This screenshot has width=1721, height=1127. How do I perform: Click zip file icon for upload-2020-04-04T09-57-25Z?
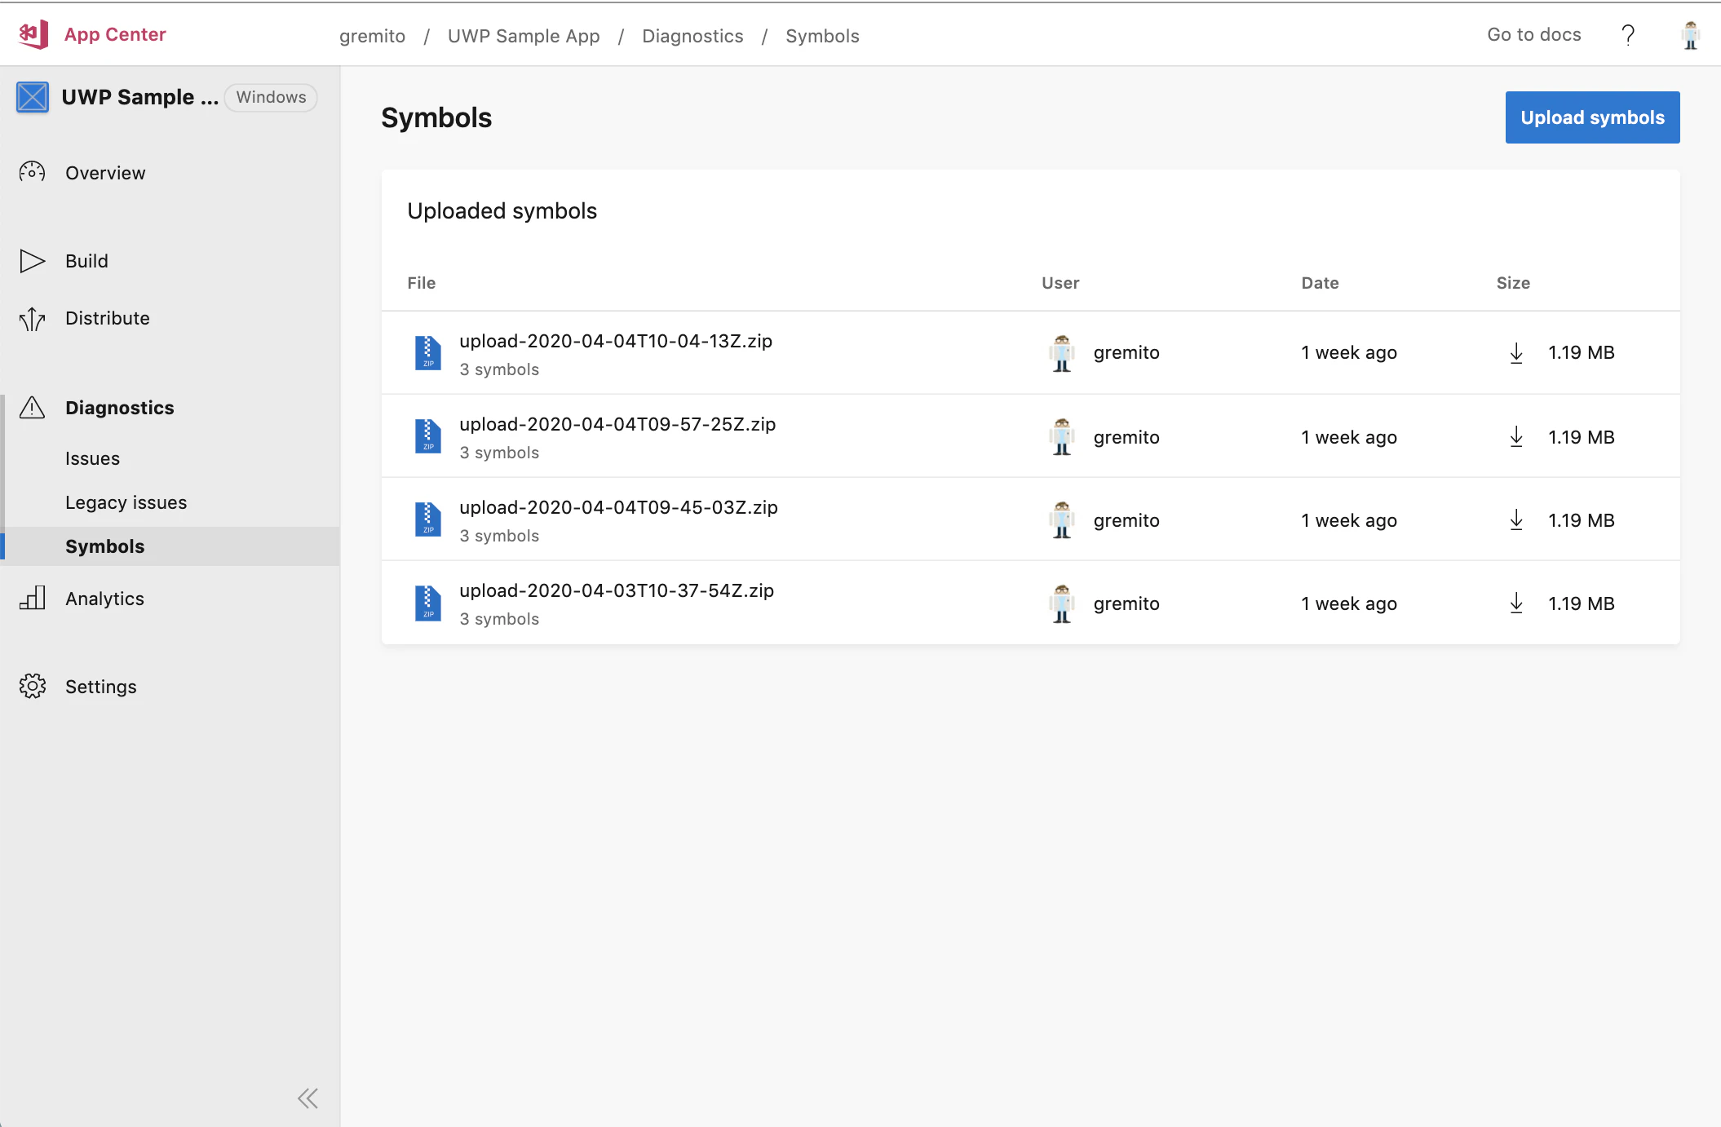428,436
